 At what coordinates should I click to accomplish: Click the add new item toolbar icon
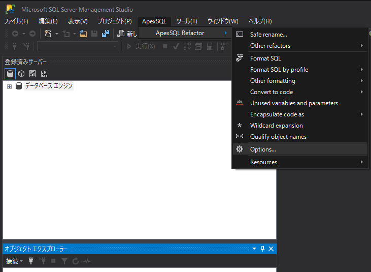pyautogui.click(x=66, y=34)
